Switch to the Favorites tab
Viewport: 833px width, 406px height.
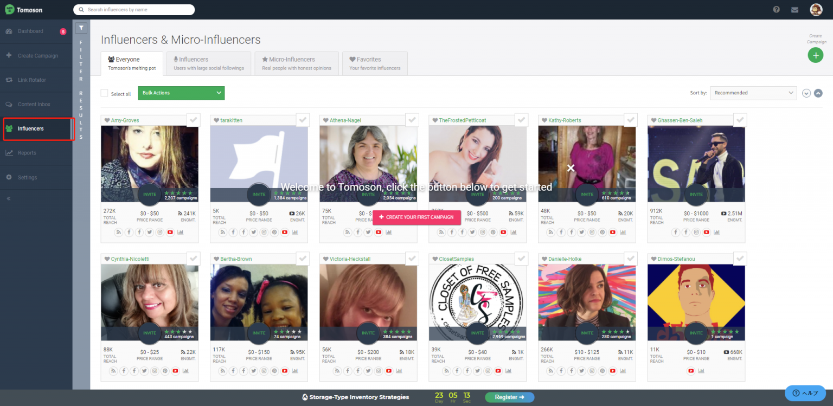(375, 63)
